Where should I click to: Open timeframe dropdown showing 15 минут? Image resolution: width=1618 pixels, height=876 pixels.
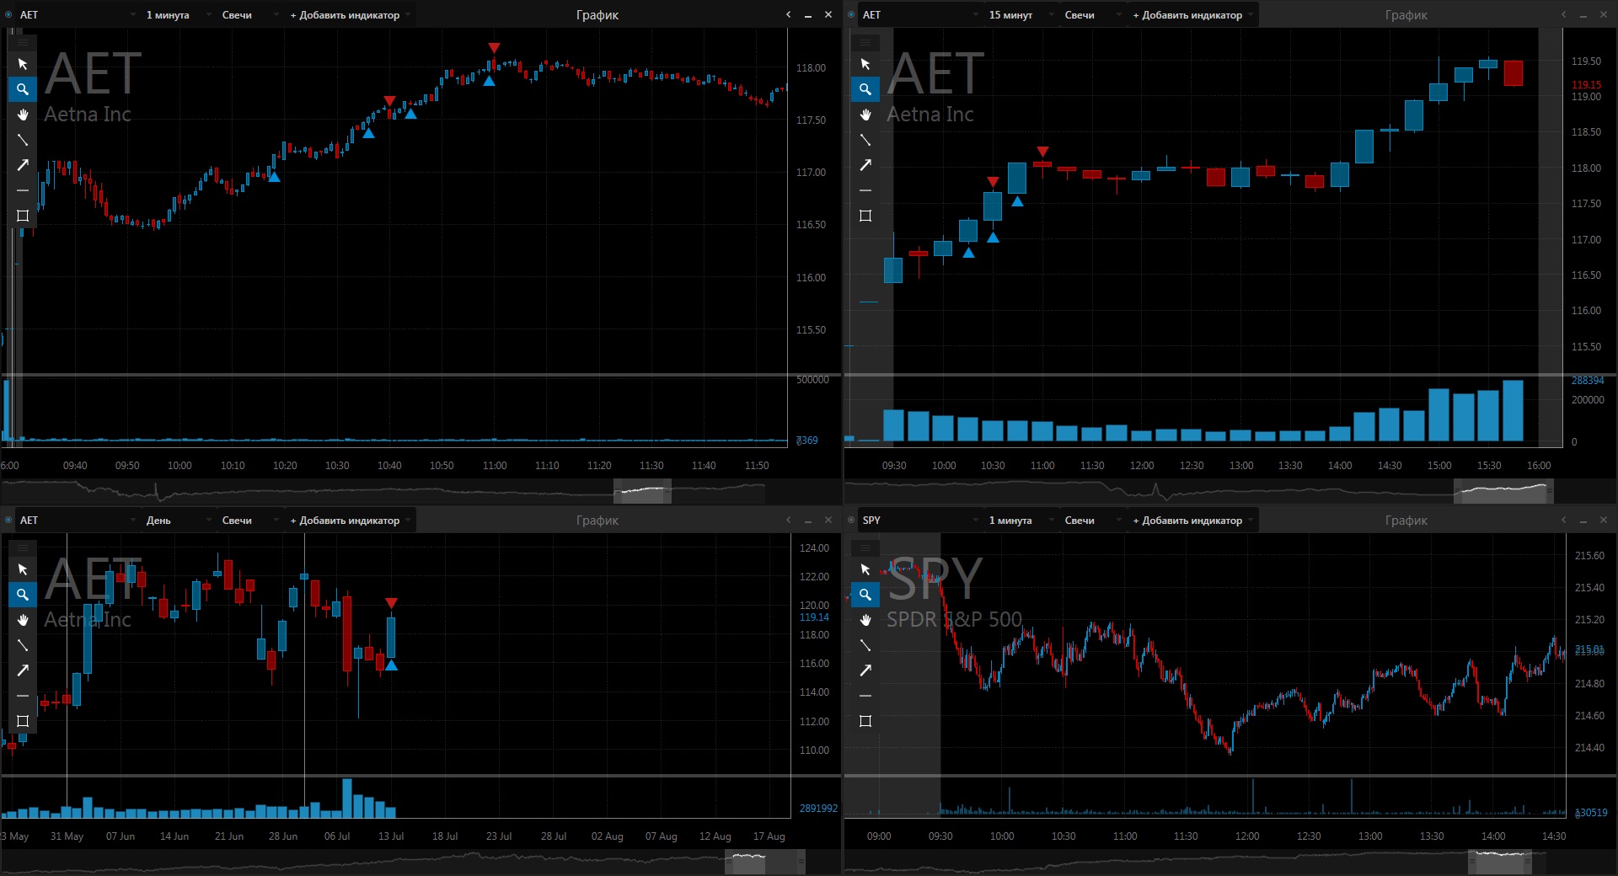tap(1020, 15)
